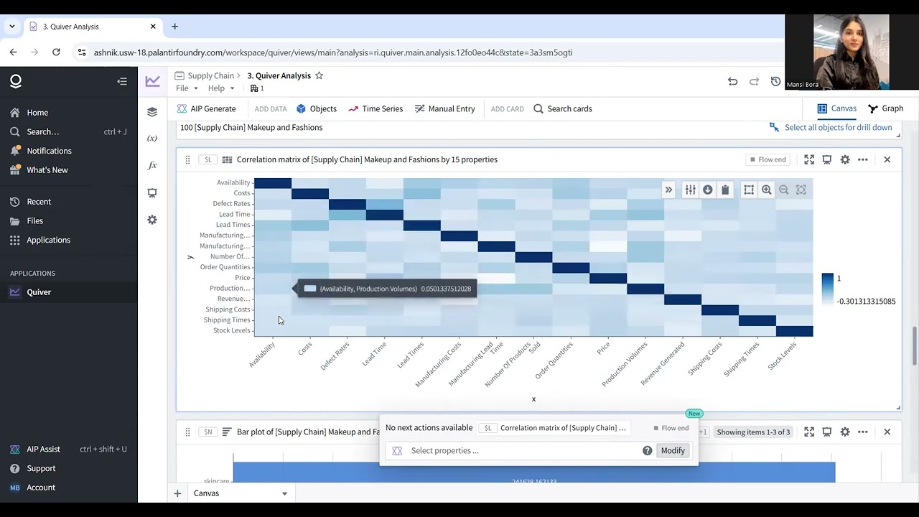This screenshot has height=517, width=919.
Task: Open the parameters (x) panel
Action: tap(152, 138)
